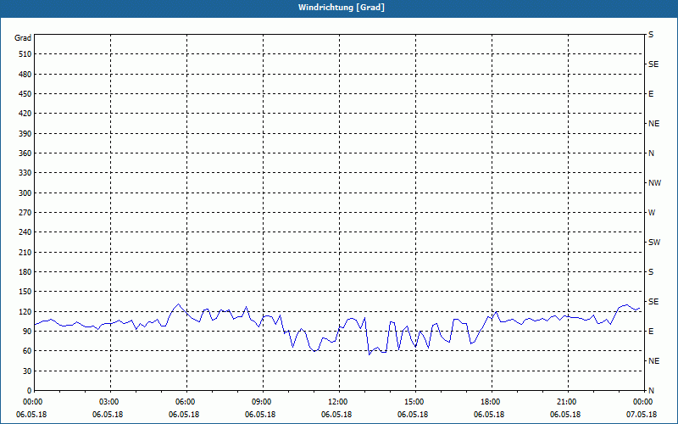Select the lower "SE" compass label near 150
678x424 pixels.
(x=653, y=302)
